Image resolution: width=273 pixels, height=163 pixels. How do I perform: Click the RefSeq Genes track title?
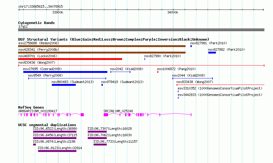click(31, 107)
